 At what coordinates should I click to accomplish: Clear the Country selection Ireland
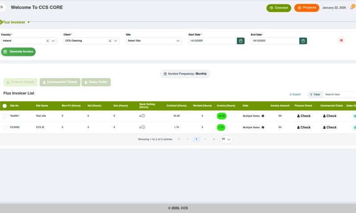(x=48, y=41)
